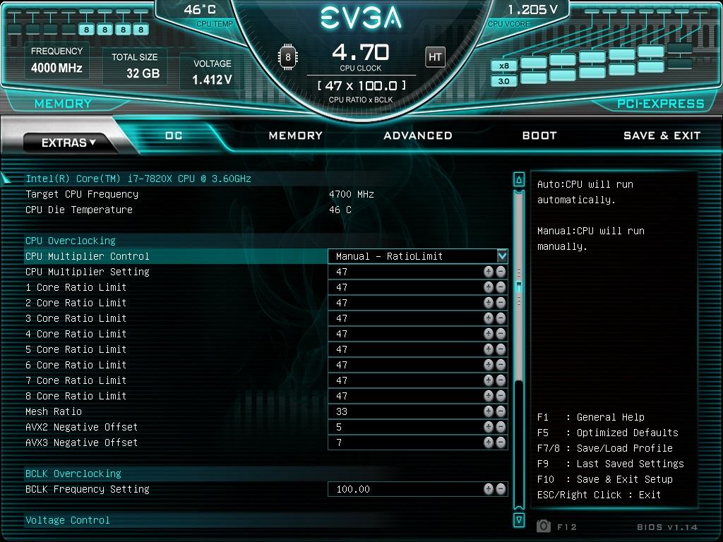
Task: Click the 3.0 PCI-Express generation indicator
Action: point(504,81)
